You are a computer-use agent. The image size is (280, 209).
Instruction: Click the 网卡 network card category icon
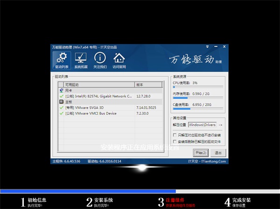coord(61,90)
